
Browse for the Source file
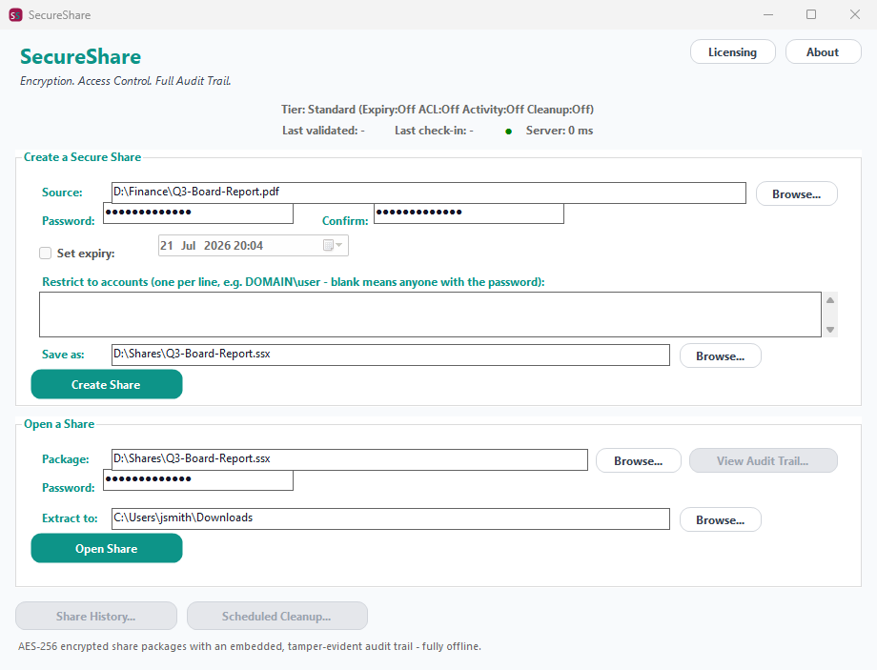(797, 194)
